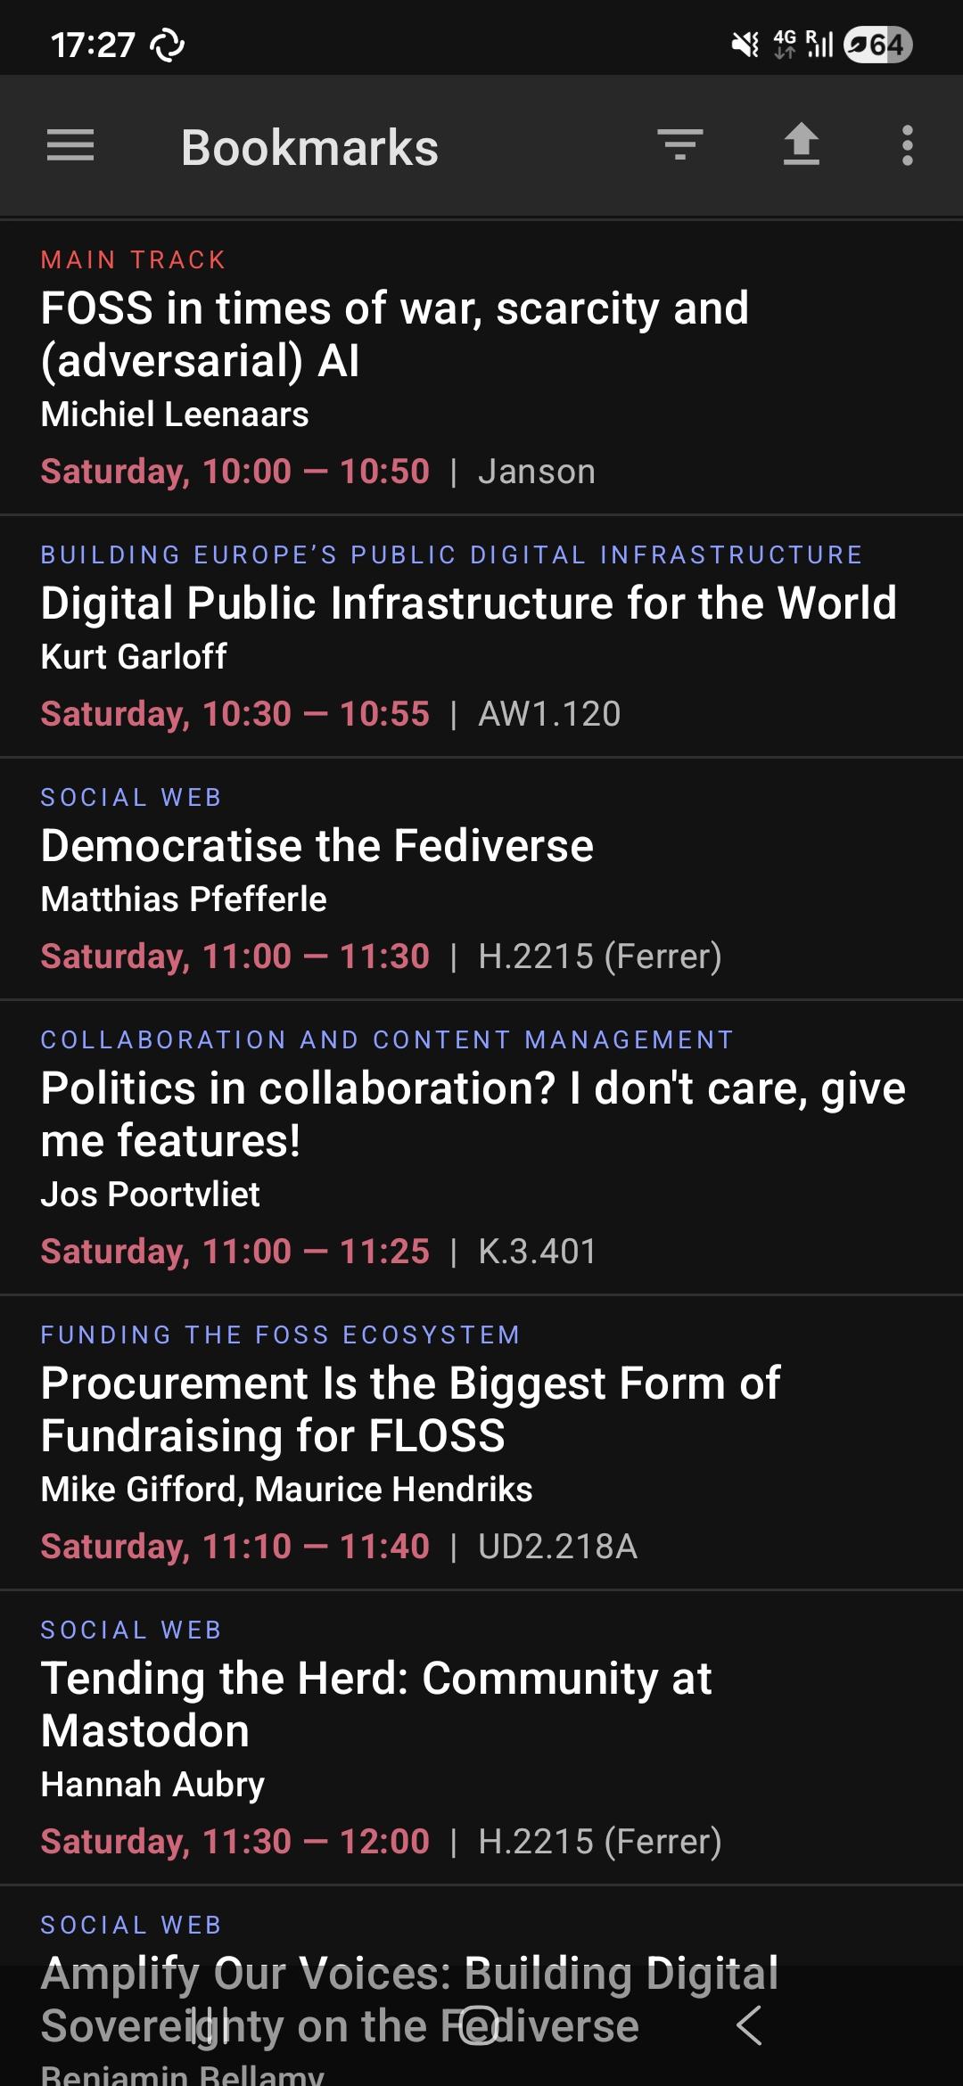Open the three-dot overflow menu
Image resolution: width=963 pixels, height=2086 pixels.
pos(907,145)
